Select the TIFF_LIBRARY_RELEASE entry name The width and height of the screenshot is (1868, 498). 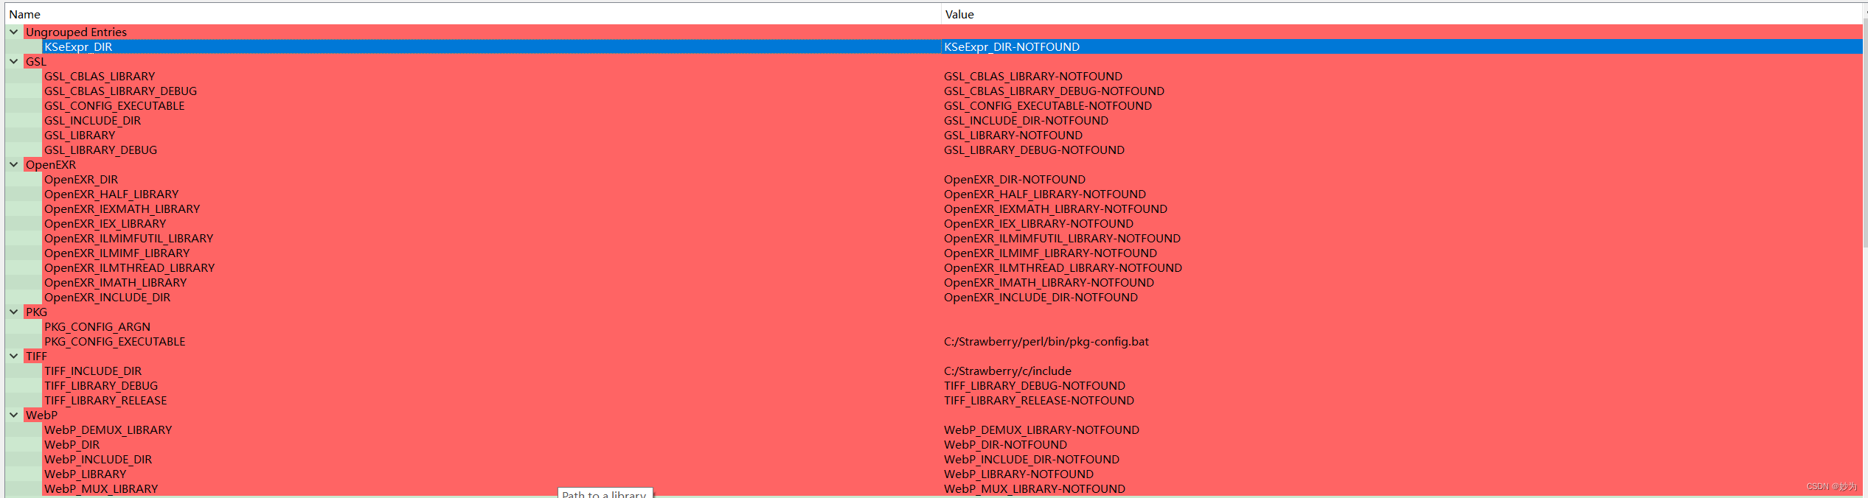pos(105,401)
